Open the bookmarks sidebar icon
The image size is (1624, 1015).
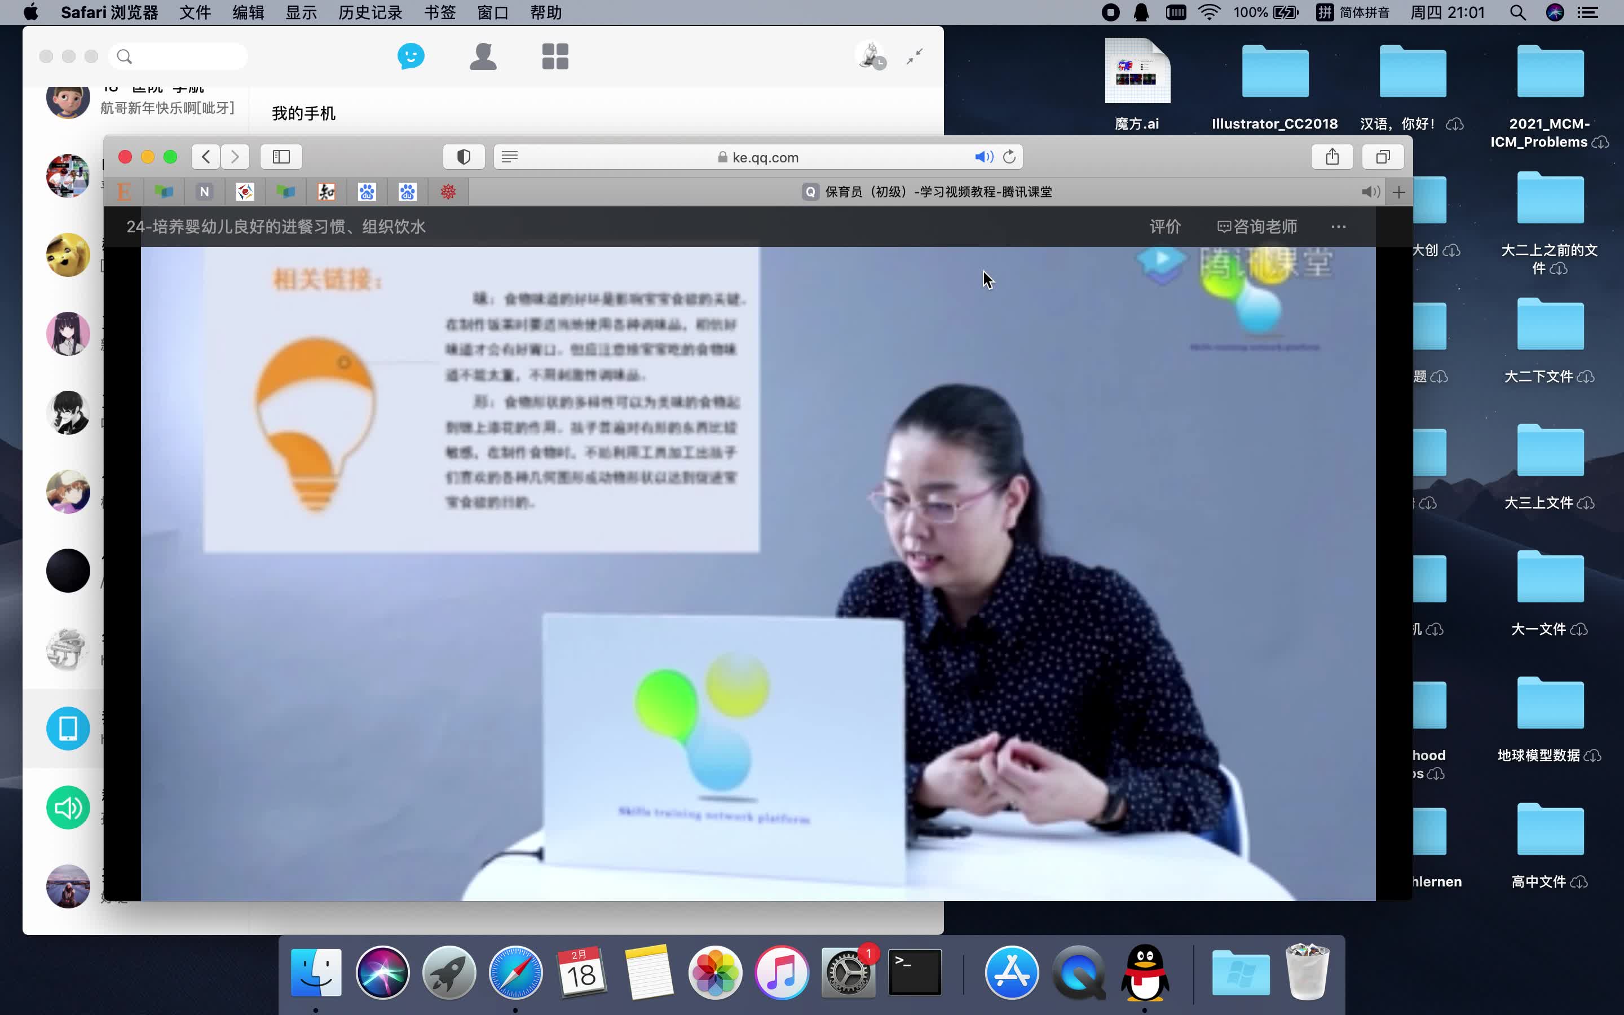(x=281, y=157)
